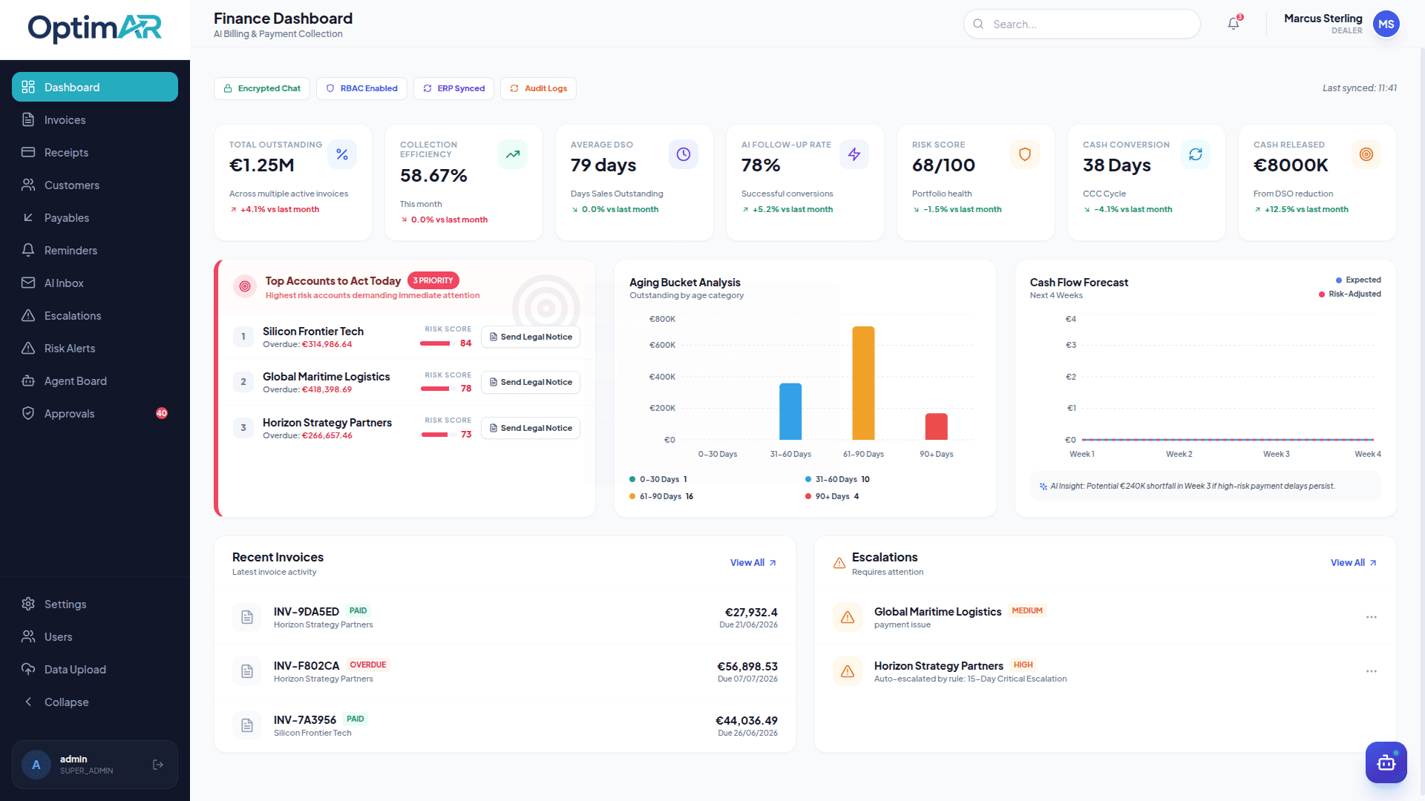Click the 3 PRIORITY badge
1425x801 pixels.
coord(433,280)
